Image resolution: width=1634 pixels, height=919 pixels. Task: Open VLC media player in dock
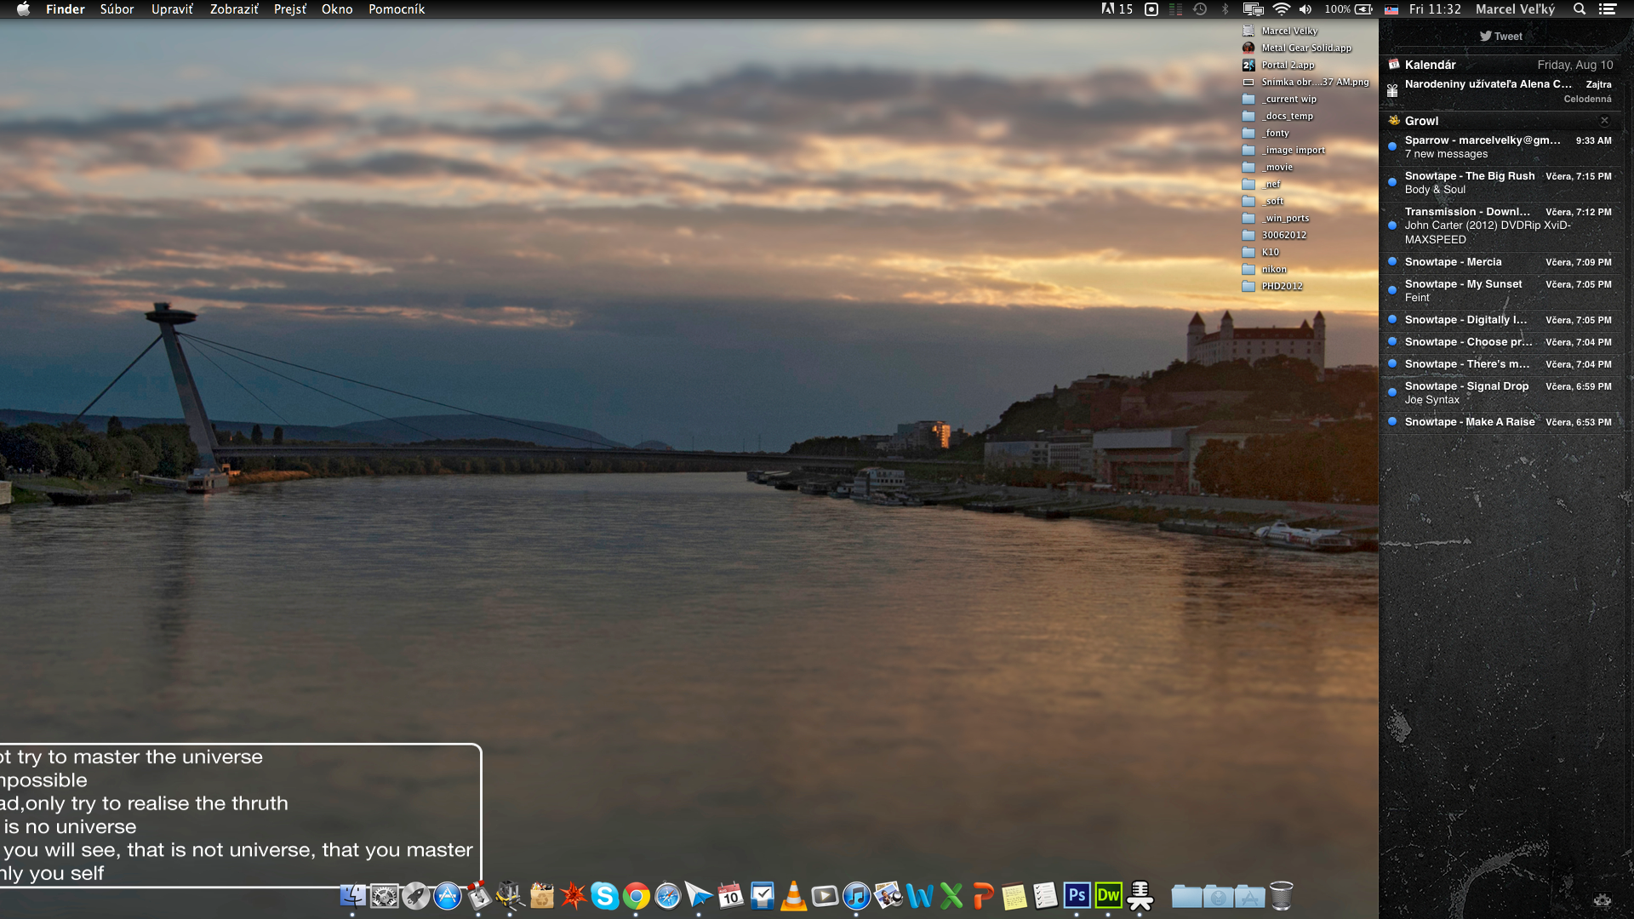coord(793,896)
